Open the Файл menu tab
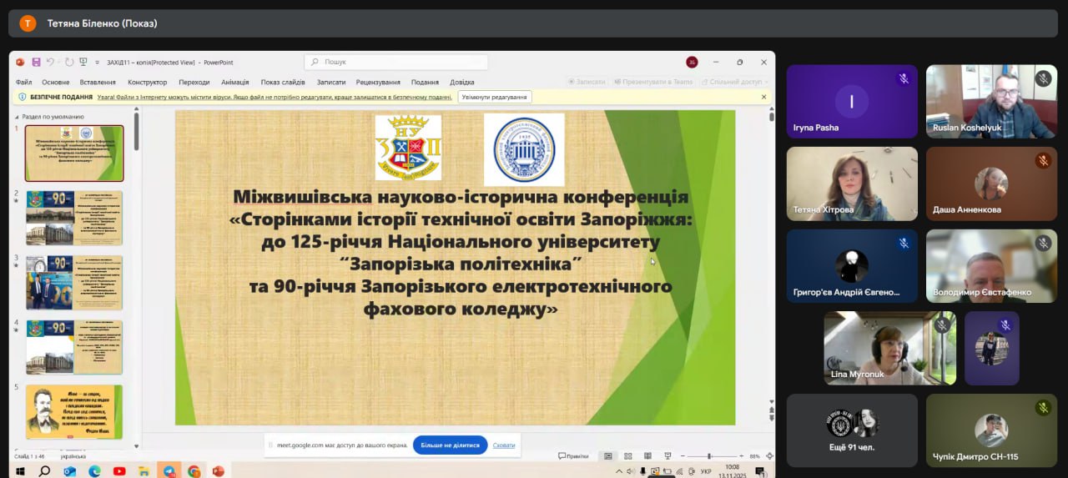This screenshot has width=1068, height=478. [23, 82]
